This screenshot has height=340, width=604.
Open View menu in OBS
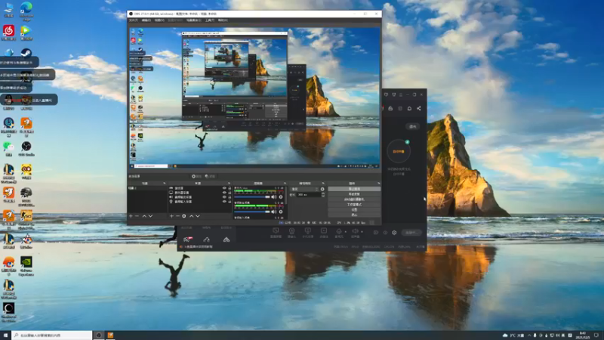159,20
